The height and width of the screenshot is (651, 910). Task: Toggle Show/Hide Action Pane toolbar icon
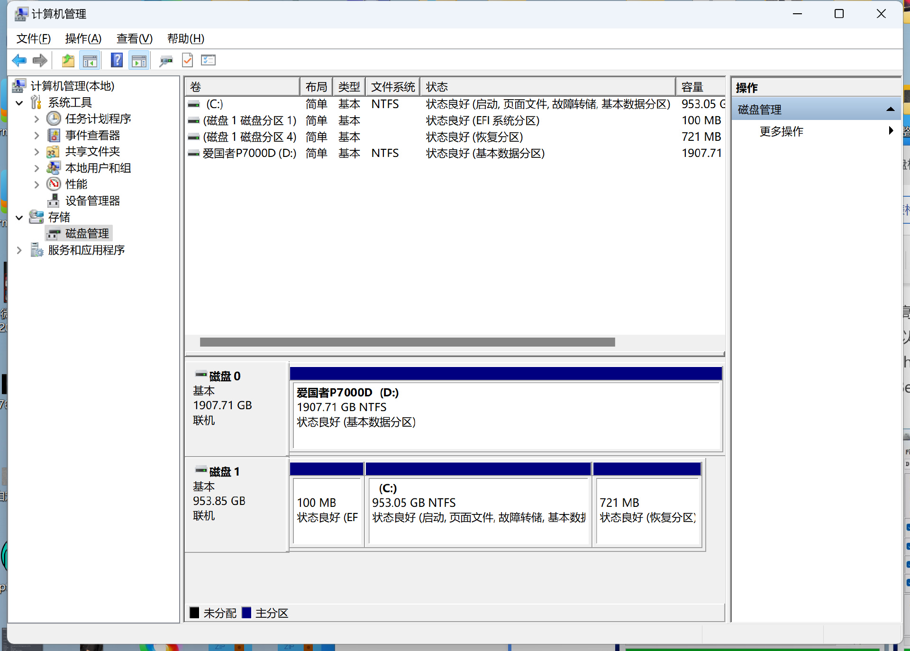tap(139, 60)
